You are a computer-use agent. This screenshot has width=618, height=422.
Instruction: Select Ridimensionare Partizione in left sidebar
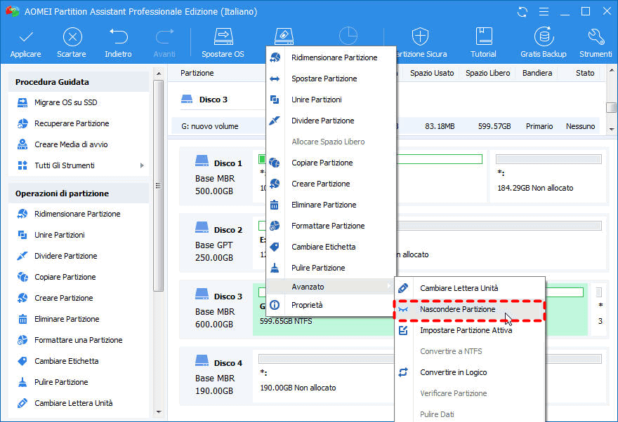tap(77, 214)
